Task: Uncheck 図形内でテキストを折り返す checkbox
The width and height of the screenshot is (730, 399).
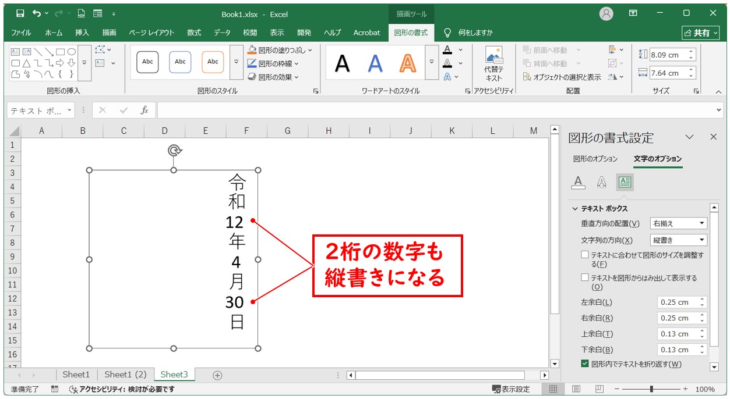Action: click(585, 364)
